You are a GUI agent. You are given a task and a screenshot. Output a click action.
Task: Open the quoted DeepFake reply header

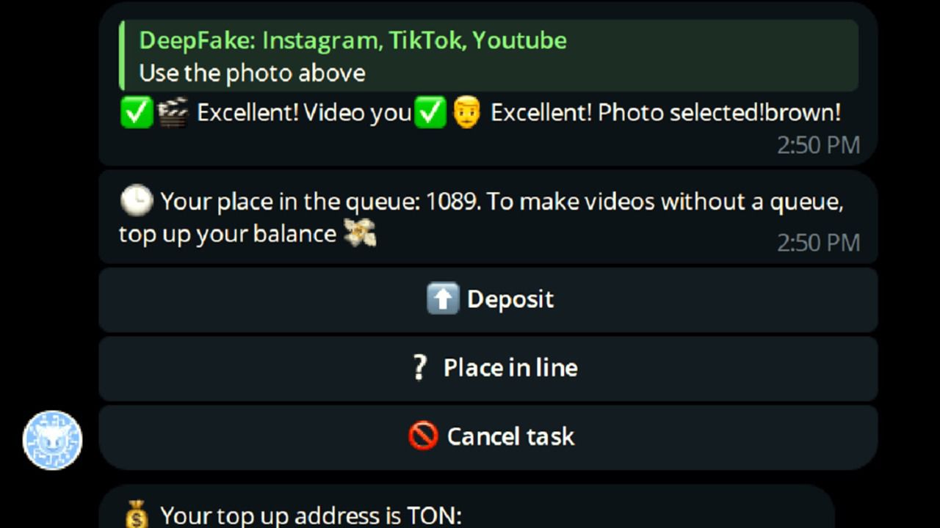[353, 40]
